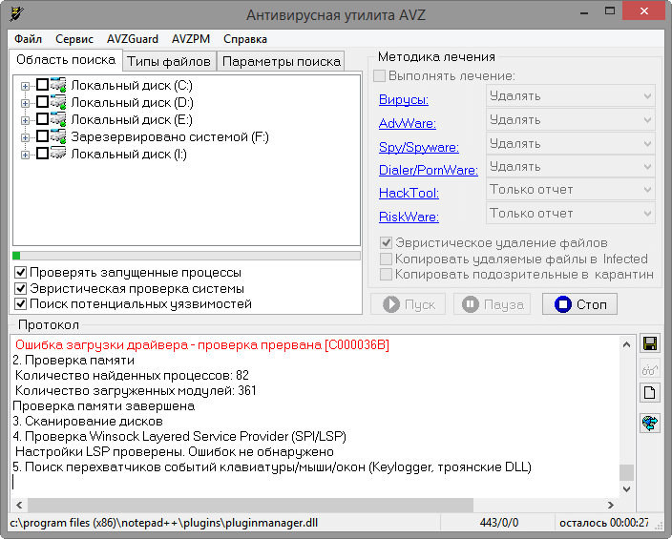The image size is (672, 539).
Task: Click the Dialer/PornWare link
Action: point(429,170)
